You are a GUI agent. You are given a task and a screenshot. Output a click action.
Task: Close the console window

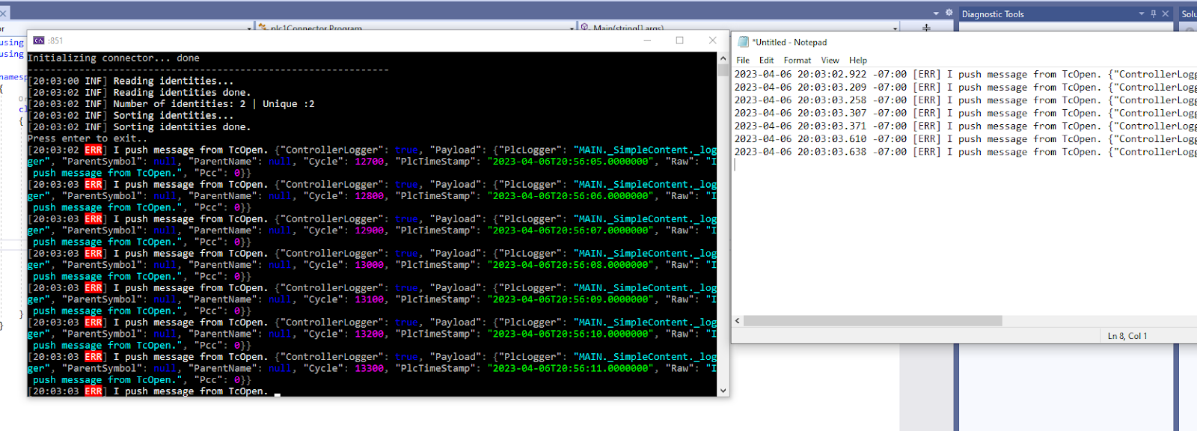[712, 40]
